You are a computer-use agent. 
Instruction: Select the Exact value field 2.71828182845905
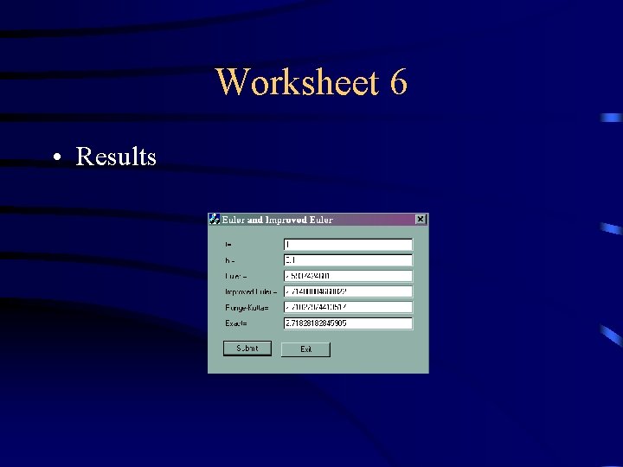pyautogui.click(x=348, y=323)
